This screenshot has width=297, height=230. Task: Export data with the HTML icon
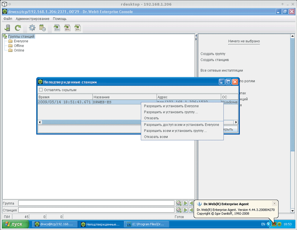(67, 28)
